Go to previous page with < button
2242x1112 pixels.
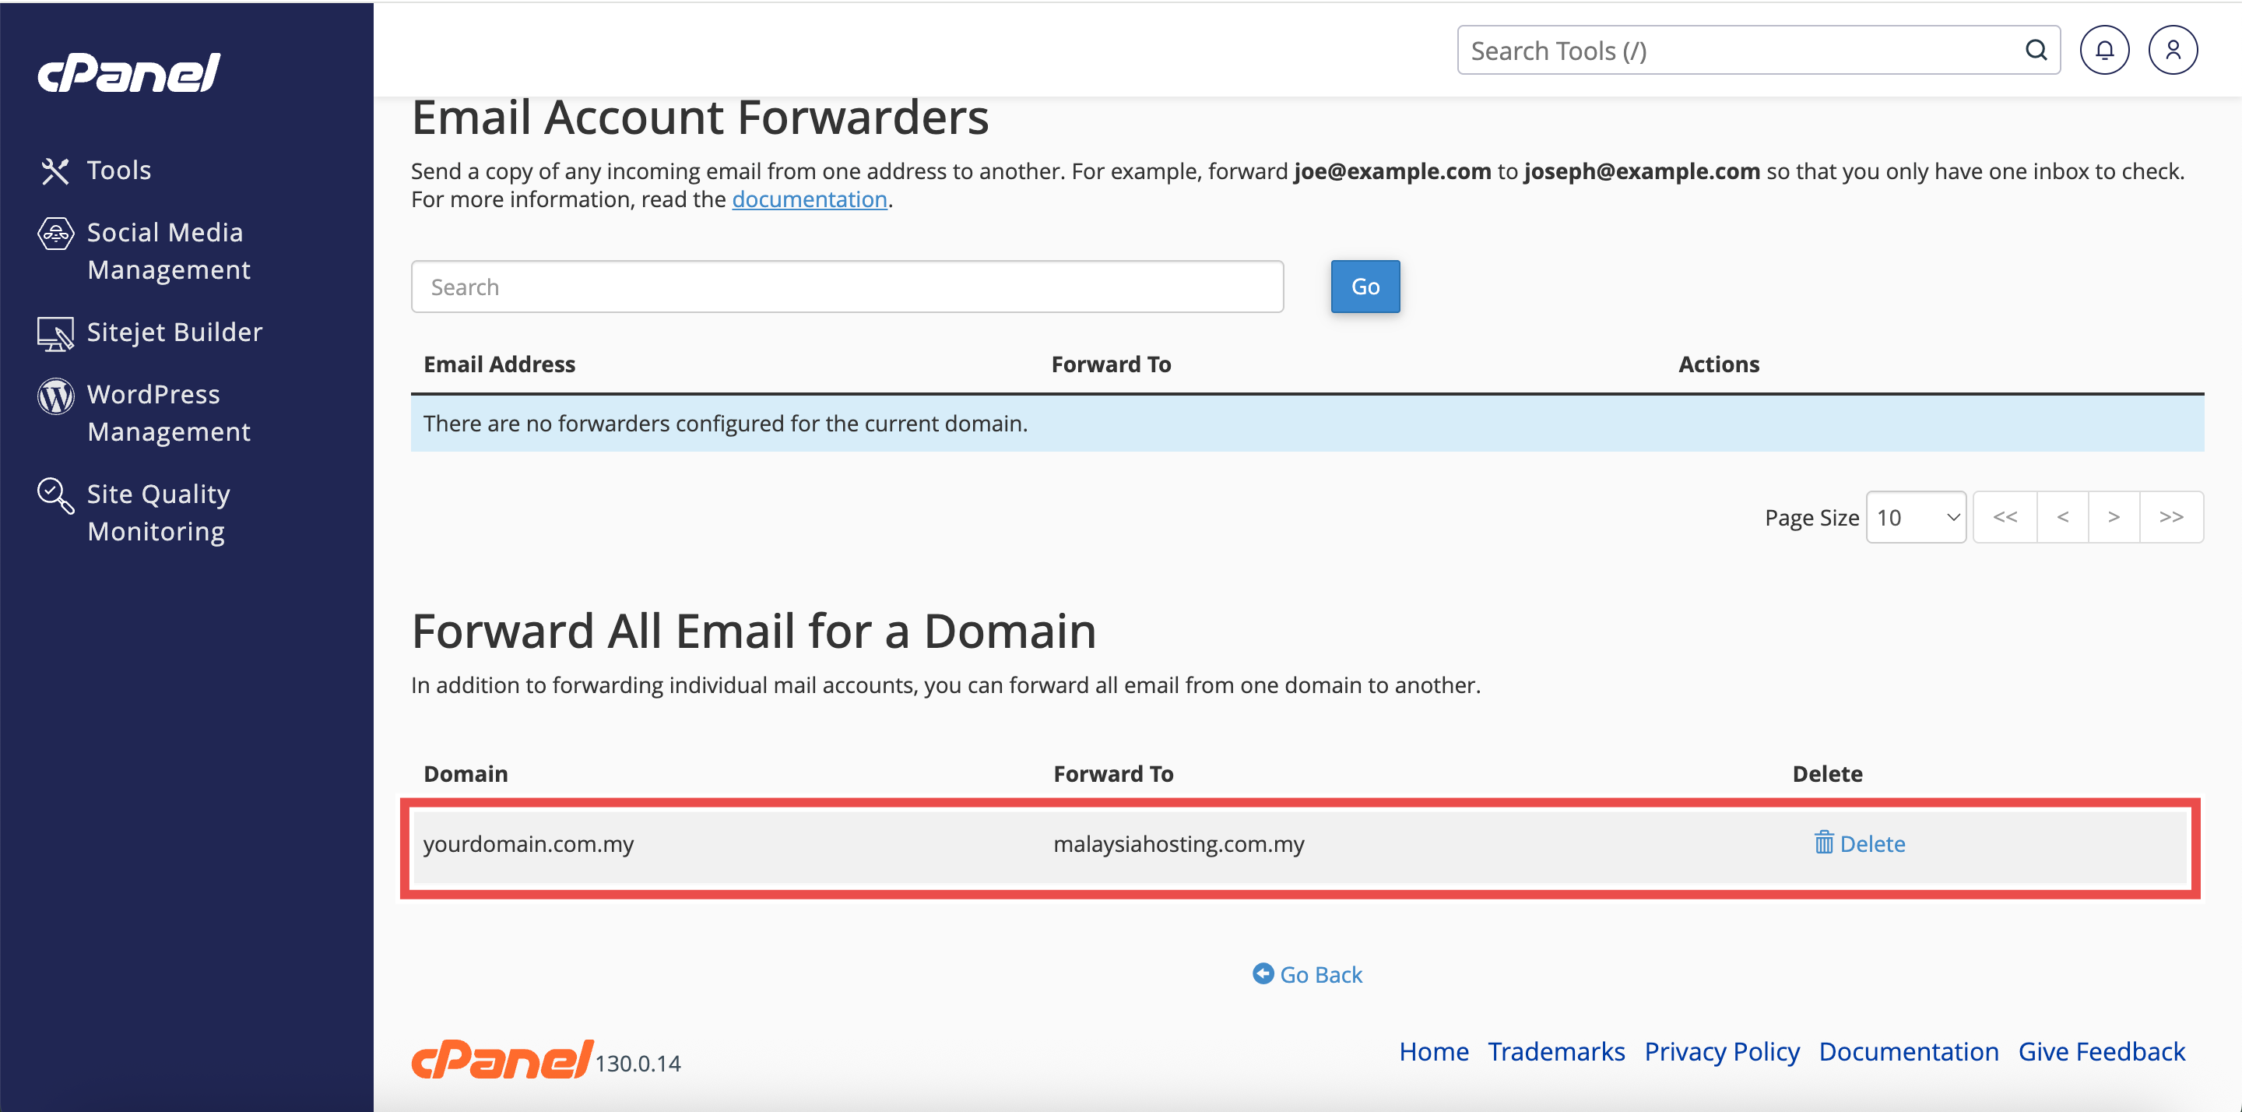[2062, 517]
